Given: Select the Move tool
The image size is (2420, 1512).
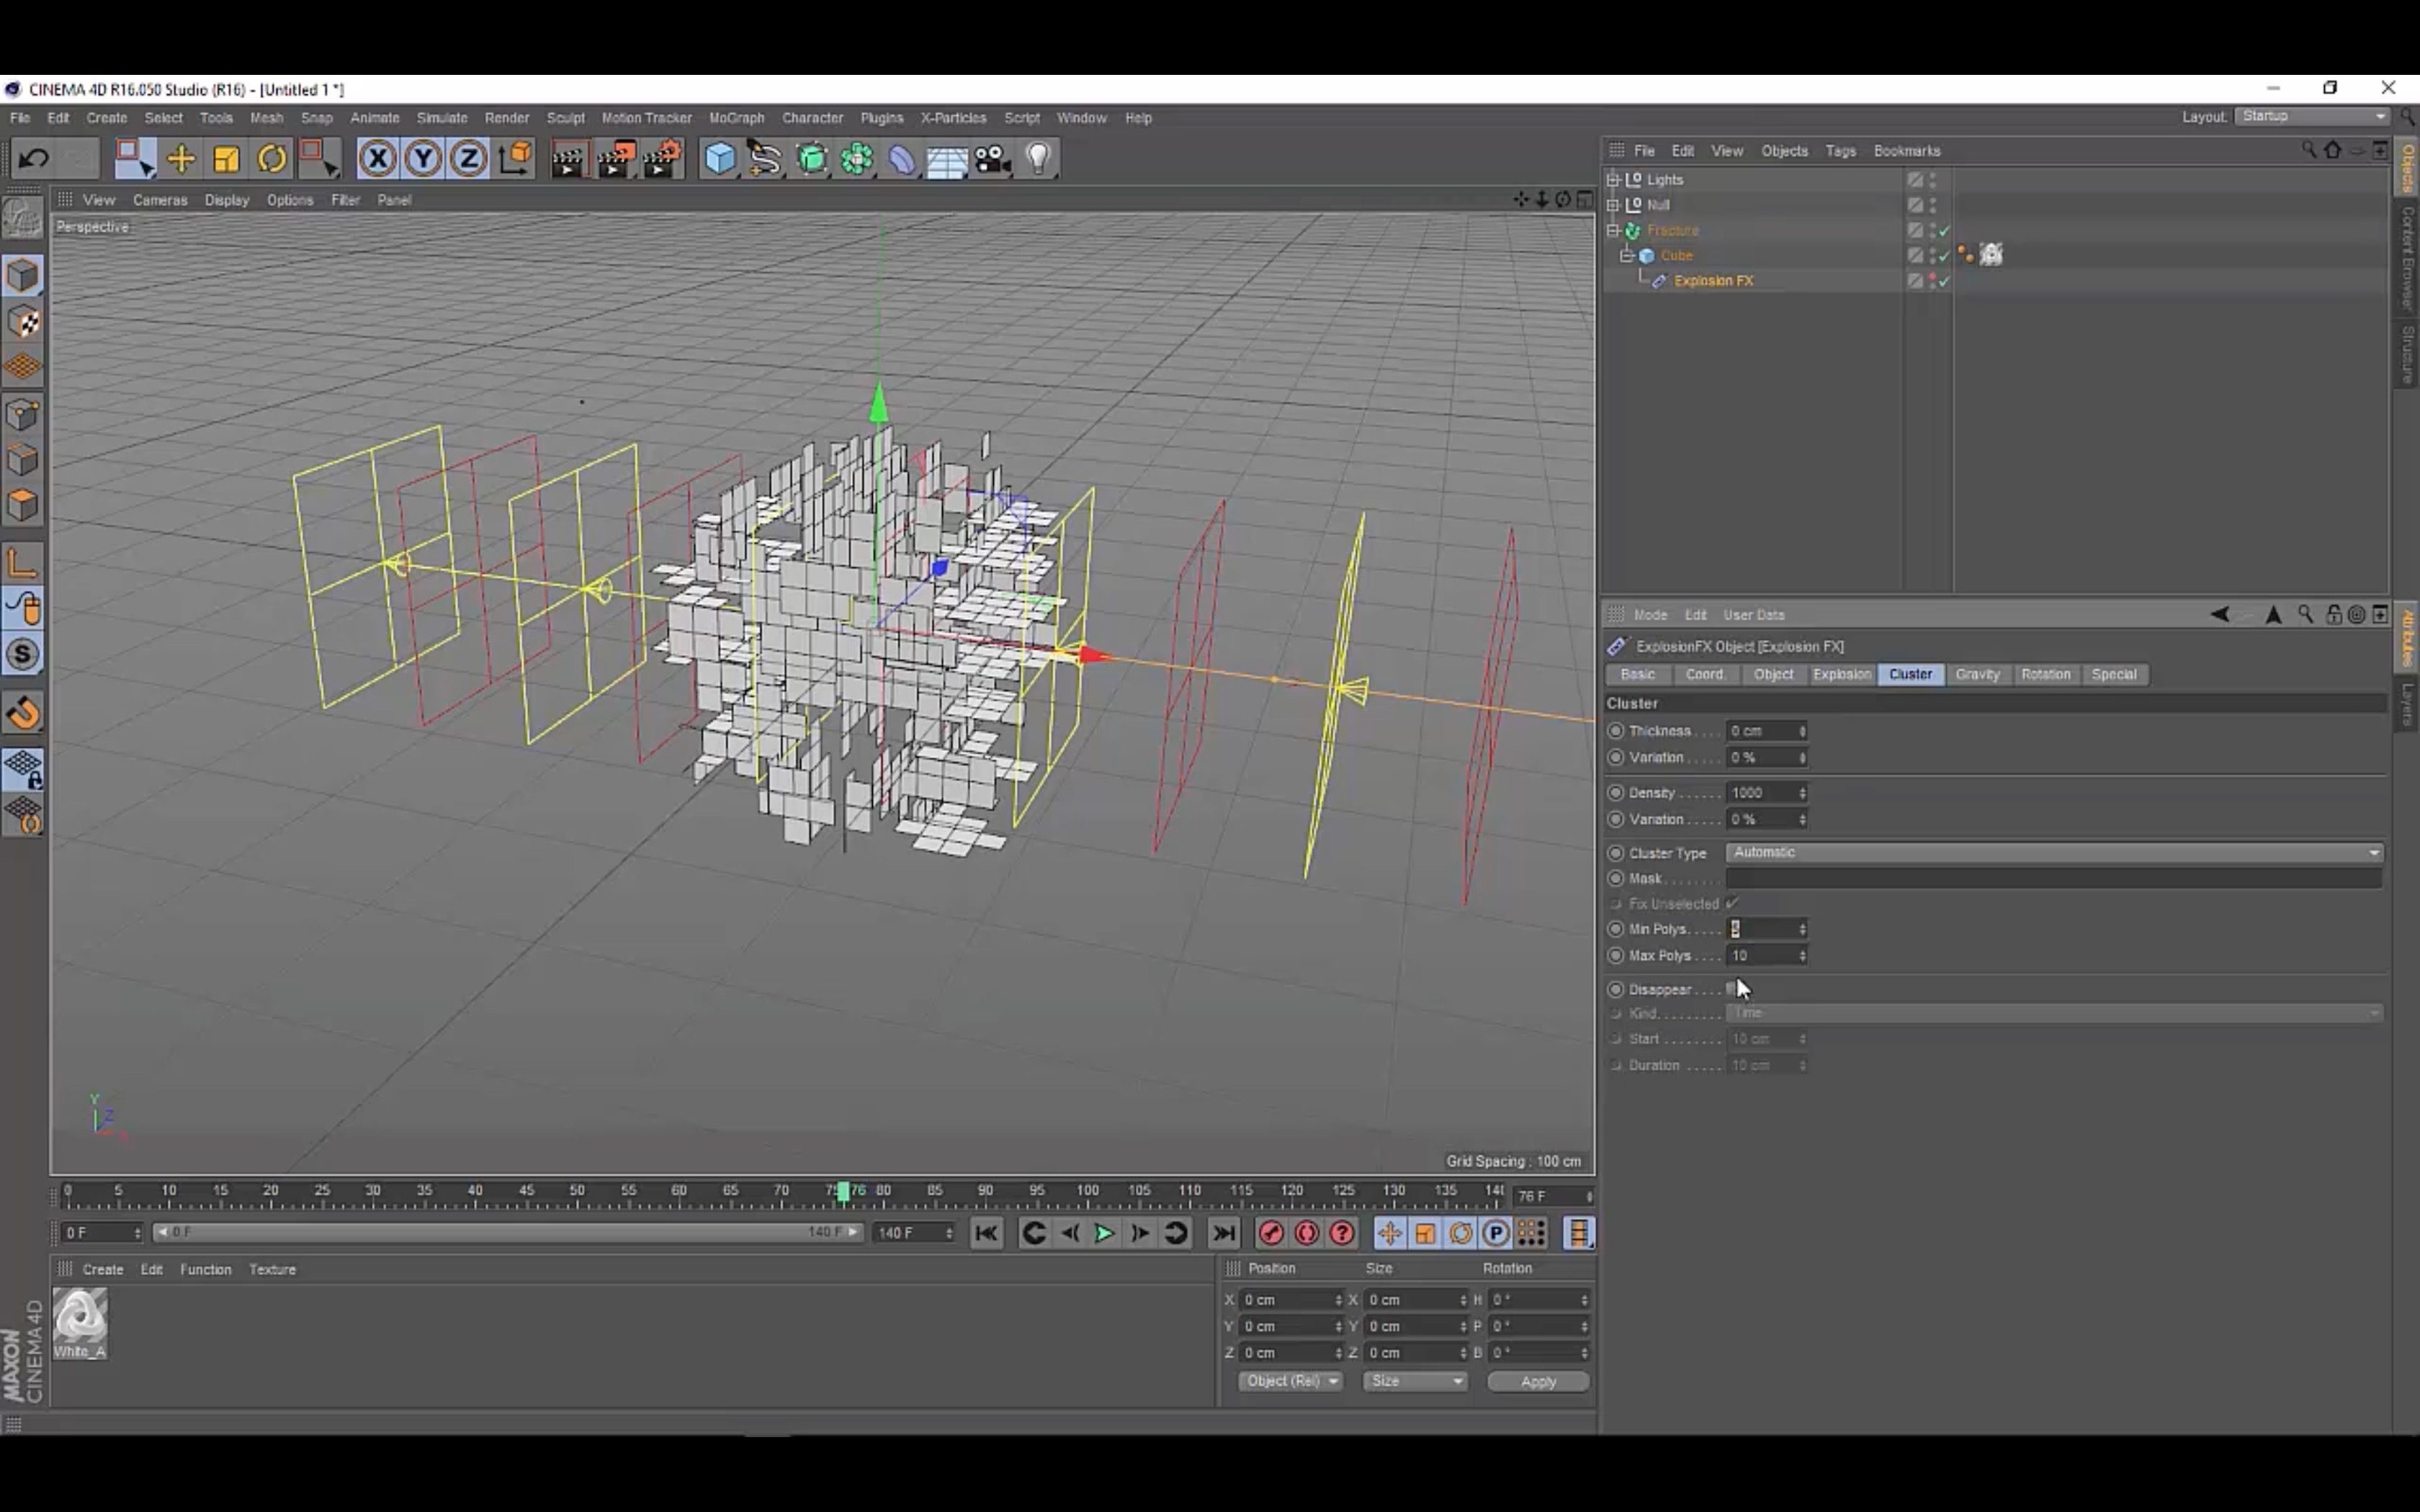Looking at the screenshot, I should tap(181, 159).
